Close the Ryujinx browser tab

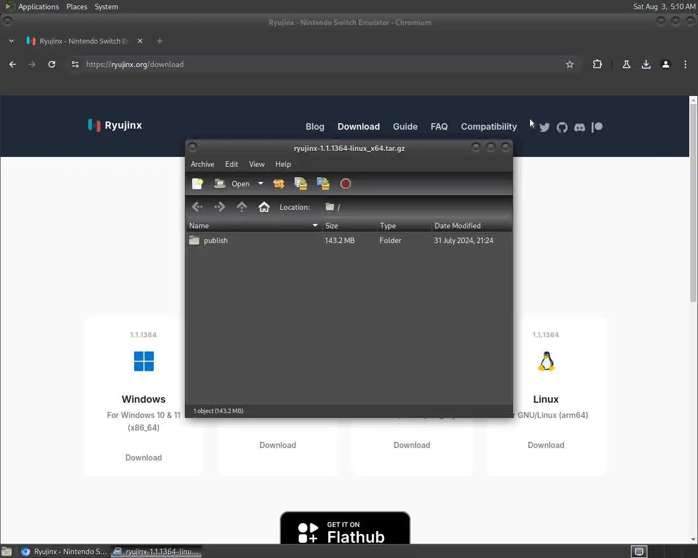pyautogui.click(x=140, y=41)
